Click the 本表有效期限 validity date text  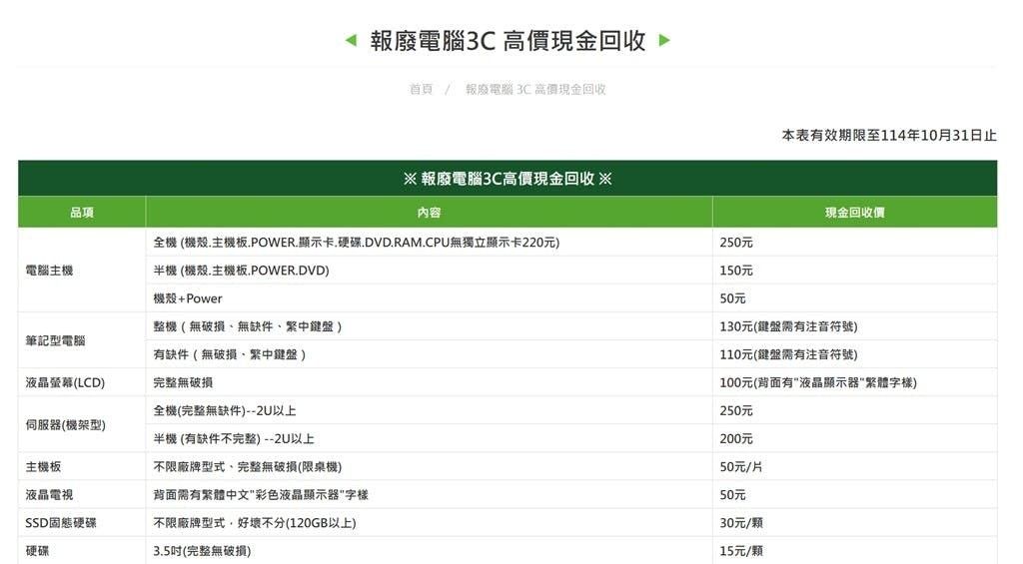click(888, 136)
